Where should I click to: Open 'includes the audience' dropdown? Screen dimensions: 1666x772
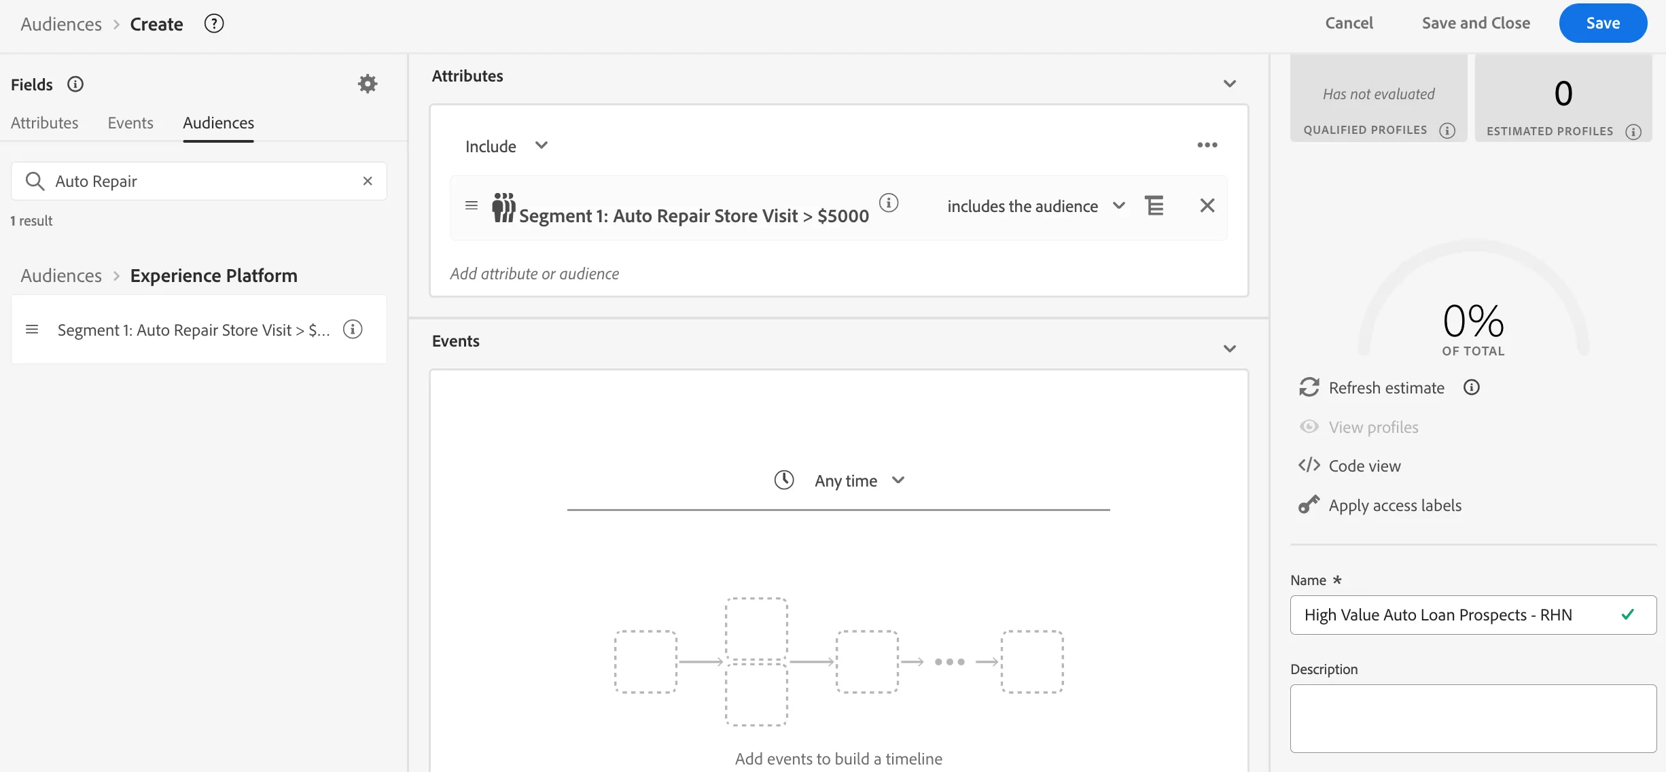click(x=1036, y=206)
